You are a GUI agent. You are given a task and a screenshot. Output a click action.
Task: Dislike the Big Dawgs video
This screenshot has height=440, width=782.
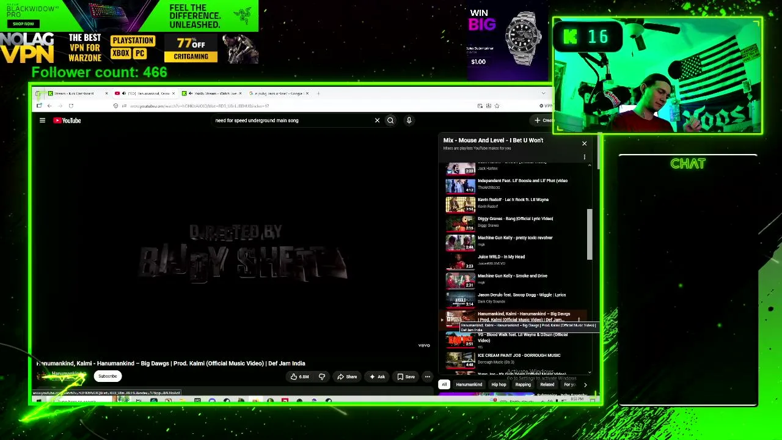click(322, 376)
